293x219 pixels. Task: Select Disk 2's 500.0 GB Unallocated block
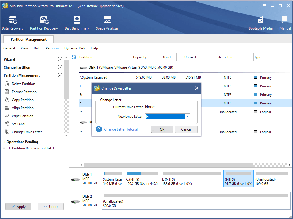(196, 201)
